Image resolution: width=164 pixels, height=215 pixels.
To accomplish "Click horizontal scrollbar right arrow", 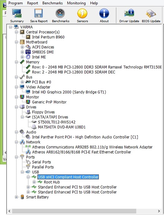I will pos(159,211).
